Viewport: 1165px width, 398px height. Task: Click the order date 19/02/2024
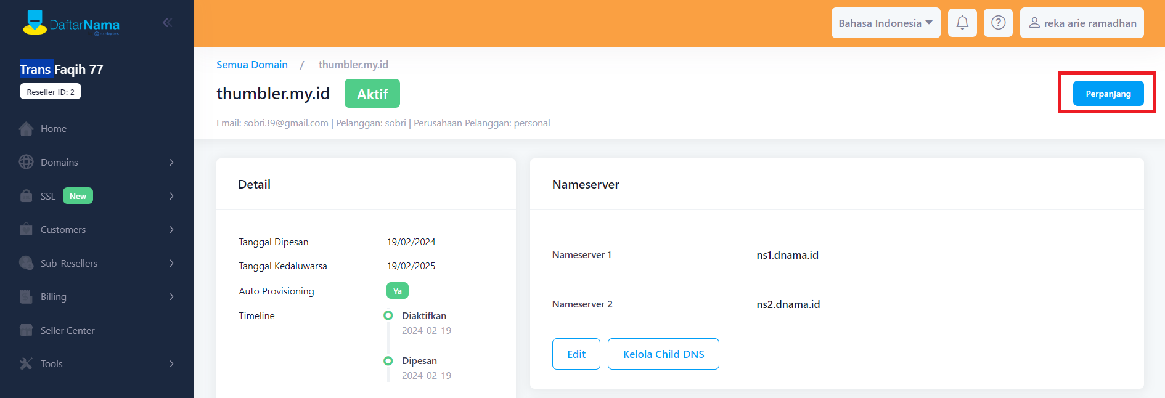click(411, 242)
